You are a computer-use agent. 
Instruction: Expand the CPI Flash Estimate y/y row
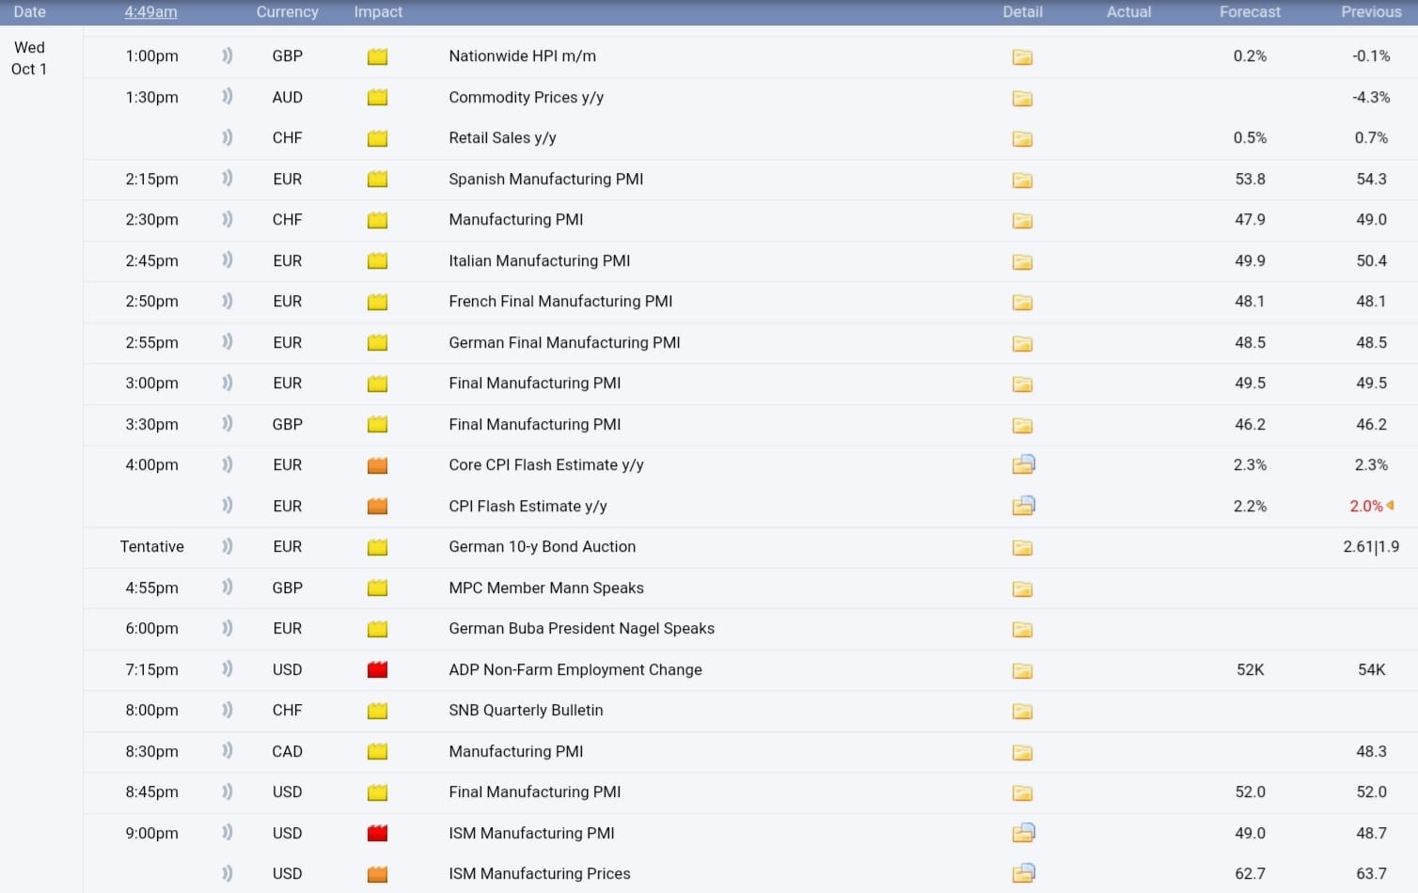click(528, 507)
